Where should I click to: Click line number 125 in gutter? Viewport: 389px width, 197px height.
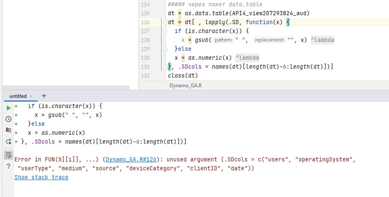point(145,14)
